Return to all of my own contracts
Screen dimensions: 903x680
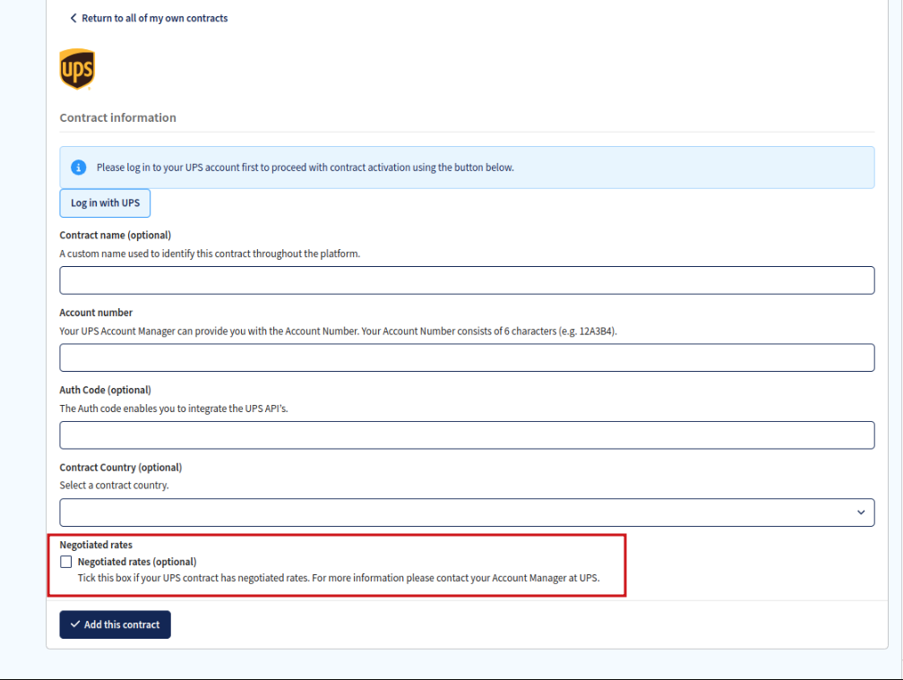(154, 19)
